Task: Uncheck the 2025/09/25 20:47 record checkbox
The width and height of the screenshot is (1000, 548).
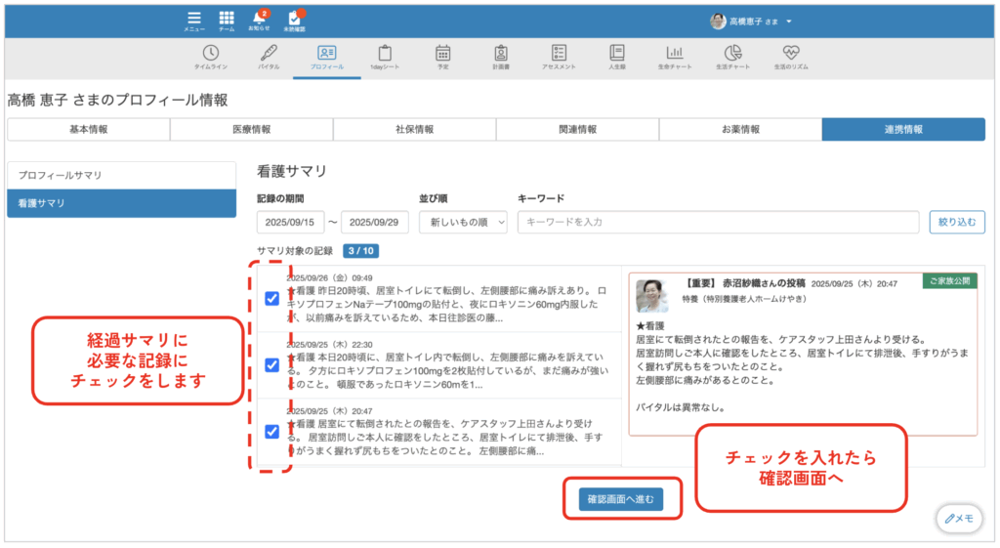Action: click(x=272, y=431)
